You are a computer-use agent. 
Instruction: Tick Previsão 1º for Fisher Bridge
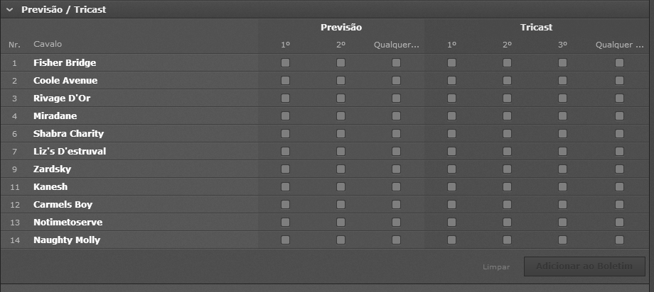click(286, 63)
